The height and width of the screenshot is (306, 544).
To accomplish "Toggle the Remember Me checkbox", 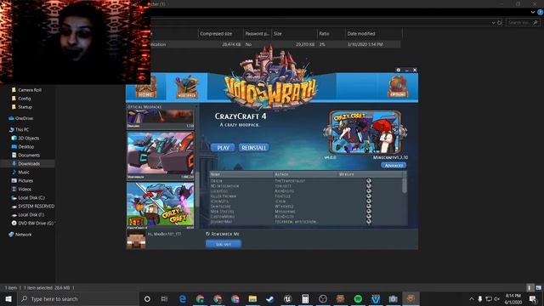I will [x=207, y=234].
